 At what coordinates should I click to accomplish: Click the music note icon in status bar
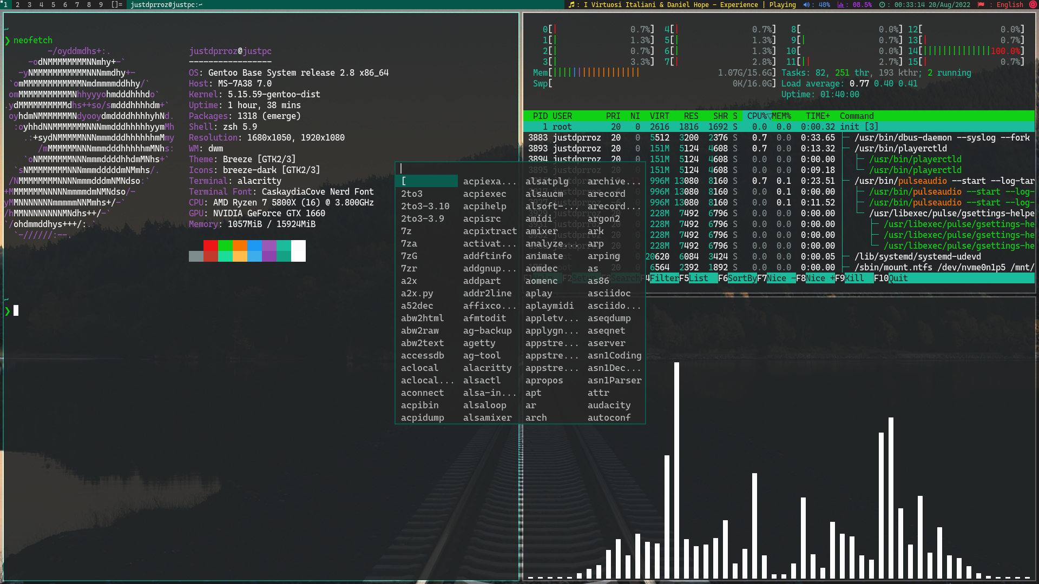(571, 5)
